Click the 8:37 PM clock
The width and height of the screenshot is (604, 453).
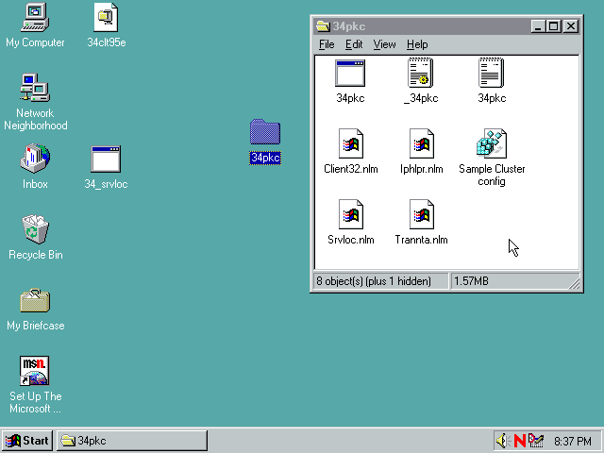click(573, 441)
